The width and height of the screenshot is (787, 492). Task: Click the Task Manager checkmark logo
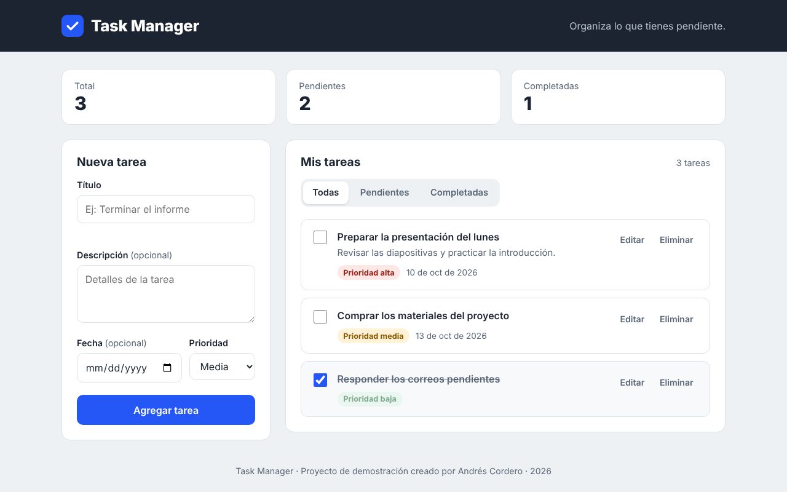[x=73, y=26]
